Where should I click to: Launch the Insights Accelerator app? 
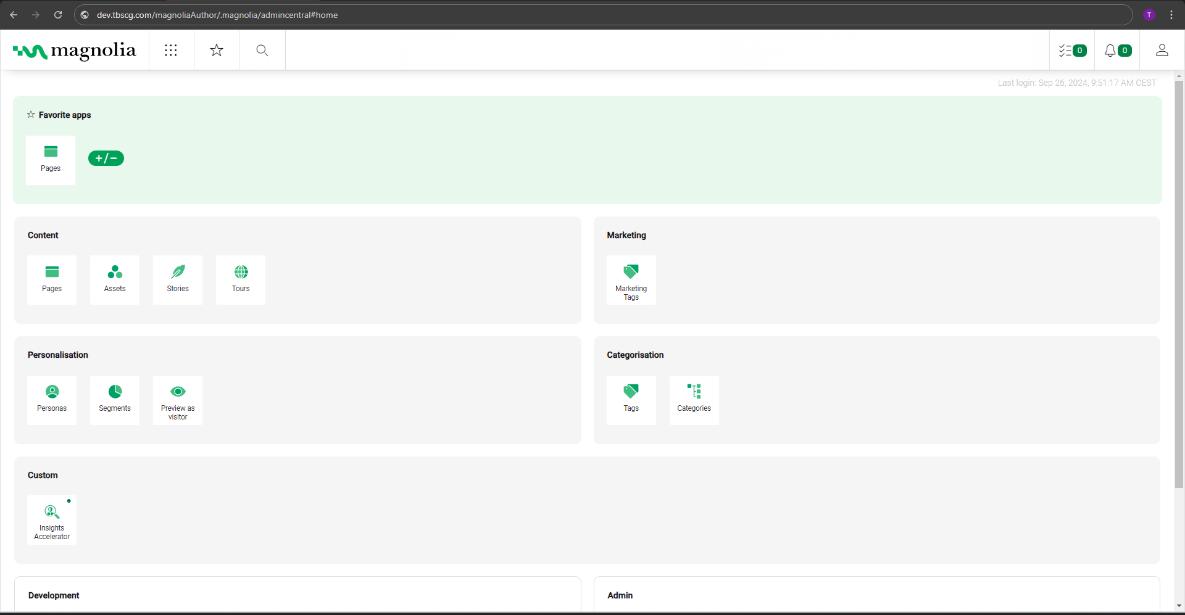(x=51, y=519)
